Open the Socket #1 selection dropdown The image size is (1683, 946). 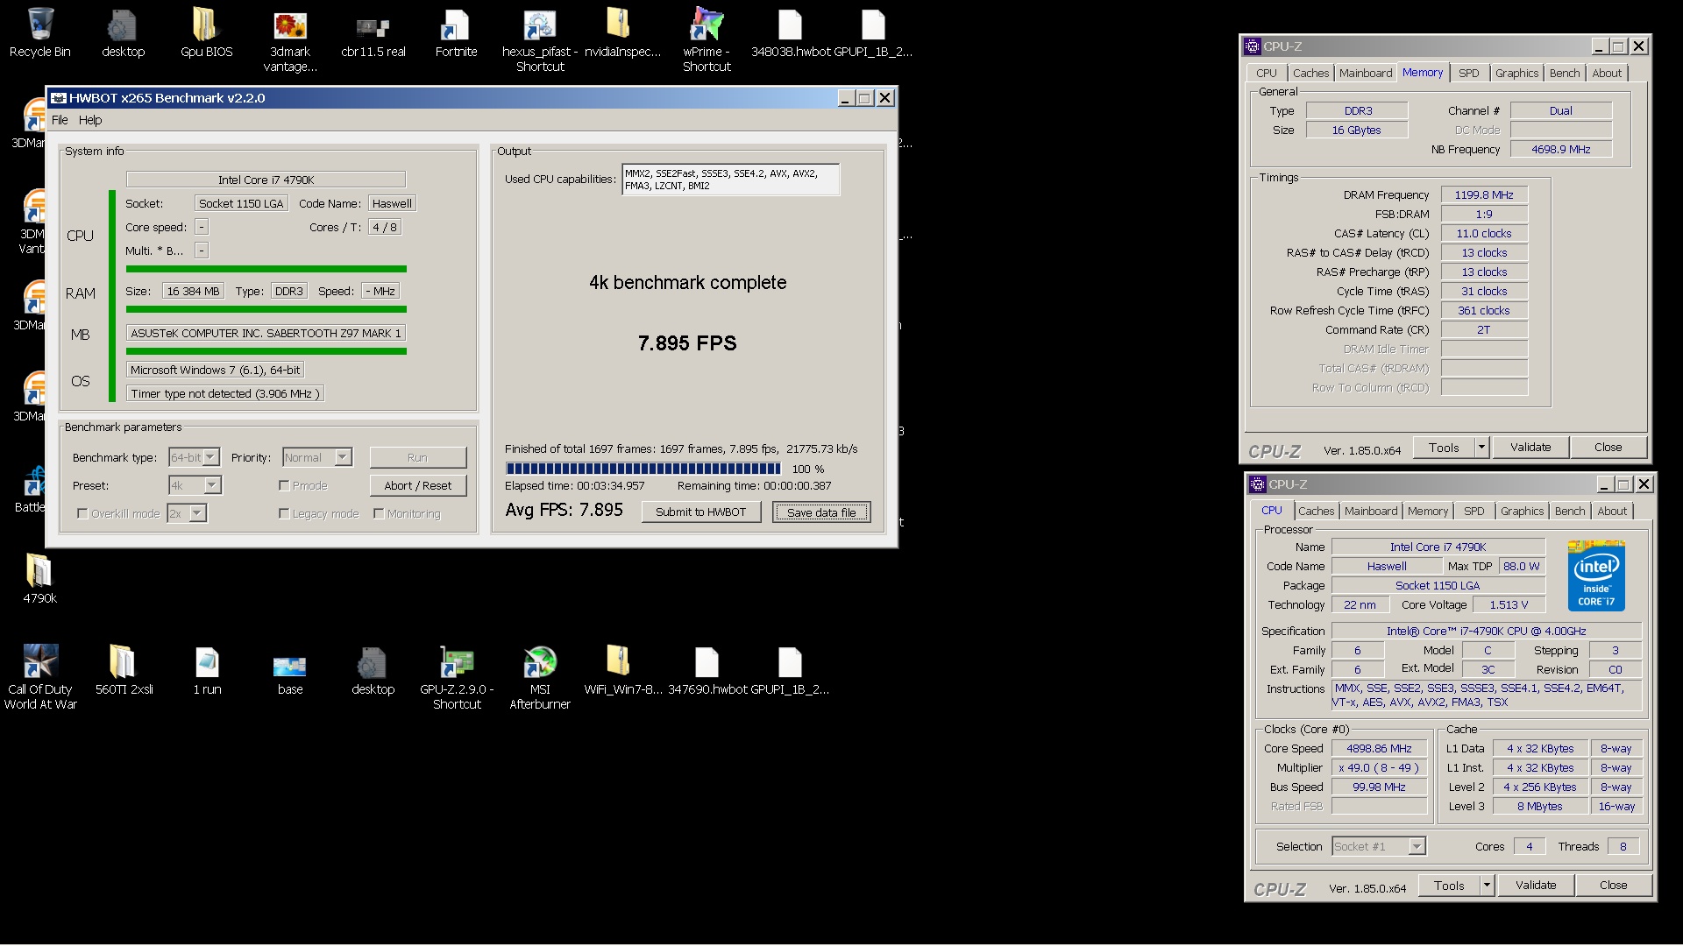pyautogui.click(x=1379, y=847)
